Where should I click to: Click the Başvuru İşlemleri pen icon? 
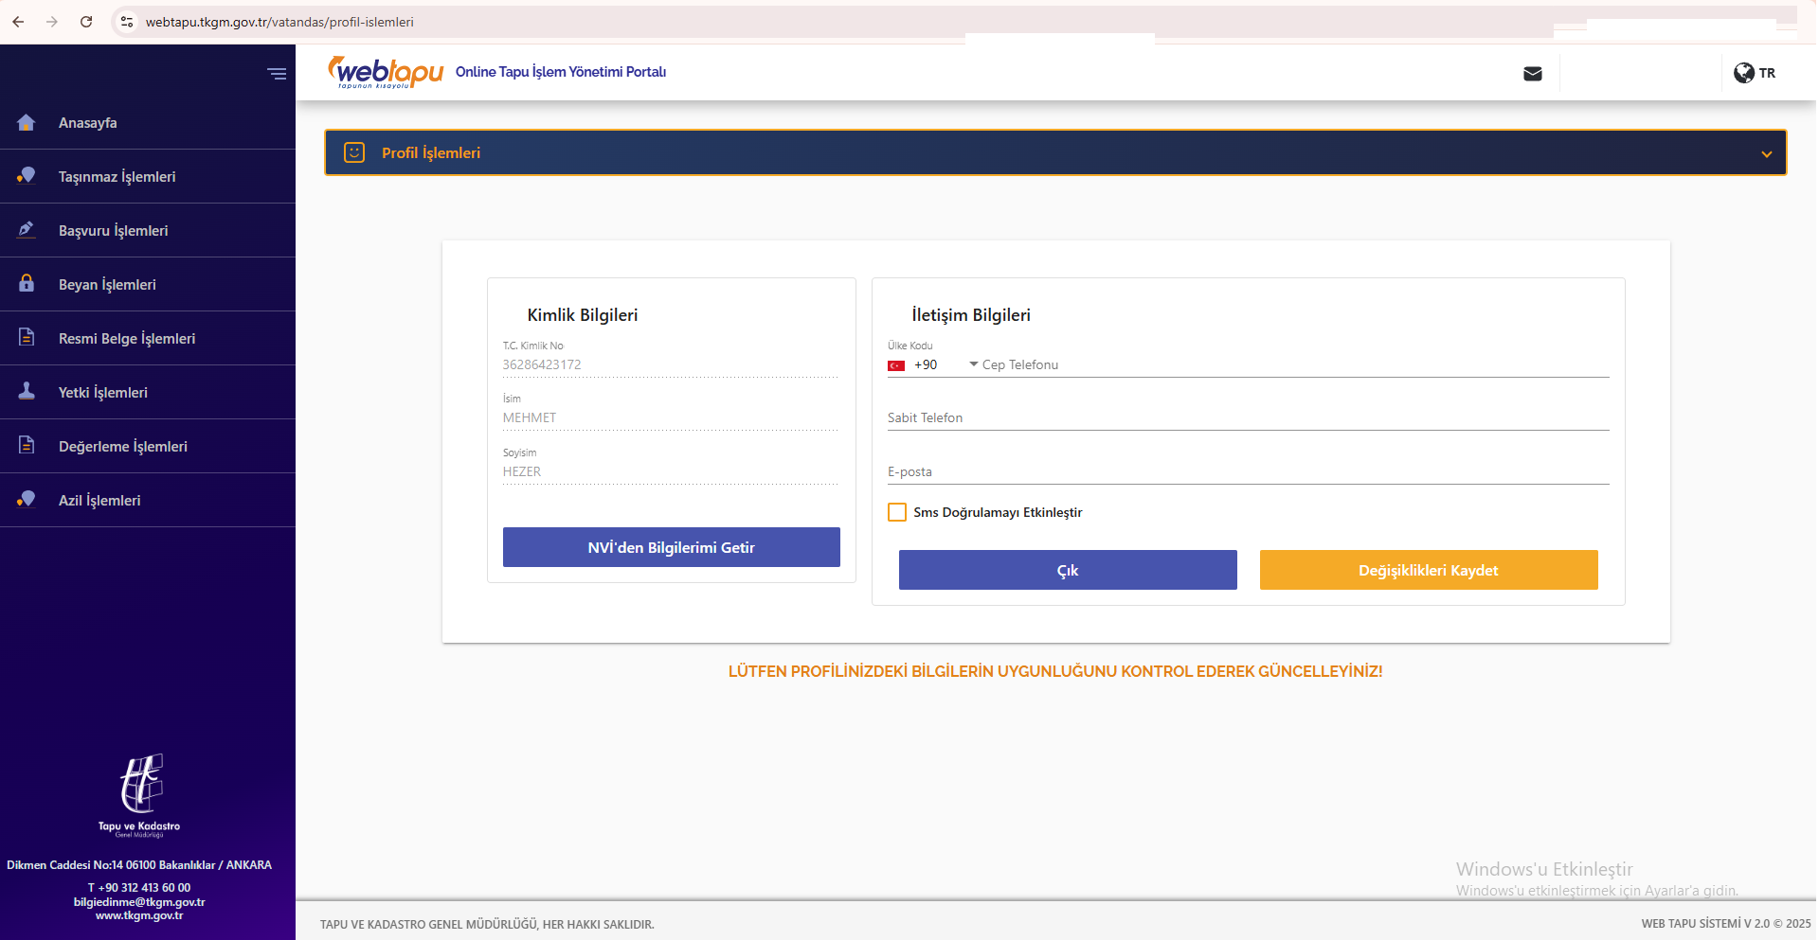26,230
